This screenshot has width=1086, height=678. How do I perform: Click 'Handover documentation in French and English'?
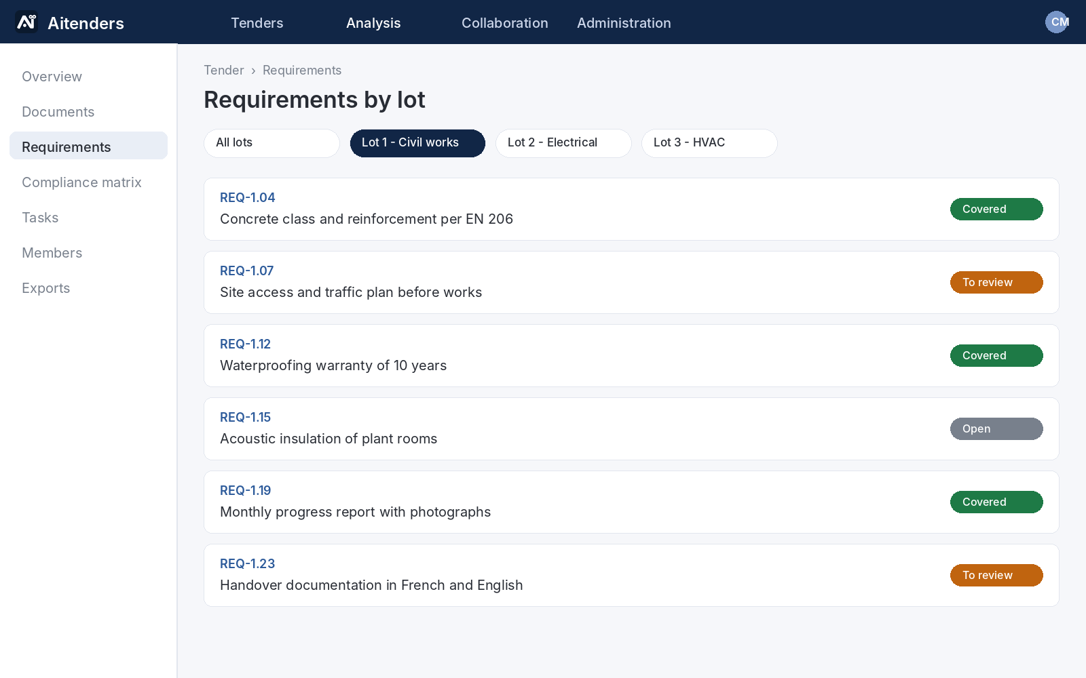pyautogui.click(x=371, y=585)
